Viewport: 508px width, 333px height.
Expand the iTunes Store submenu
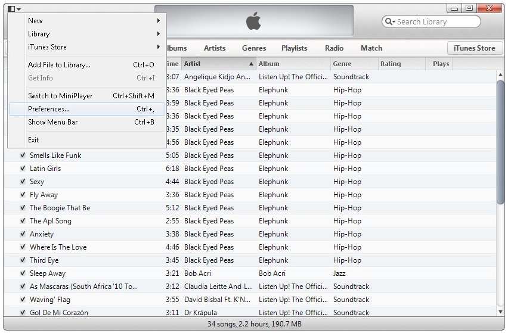tap(87, 47)
